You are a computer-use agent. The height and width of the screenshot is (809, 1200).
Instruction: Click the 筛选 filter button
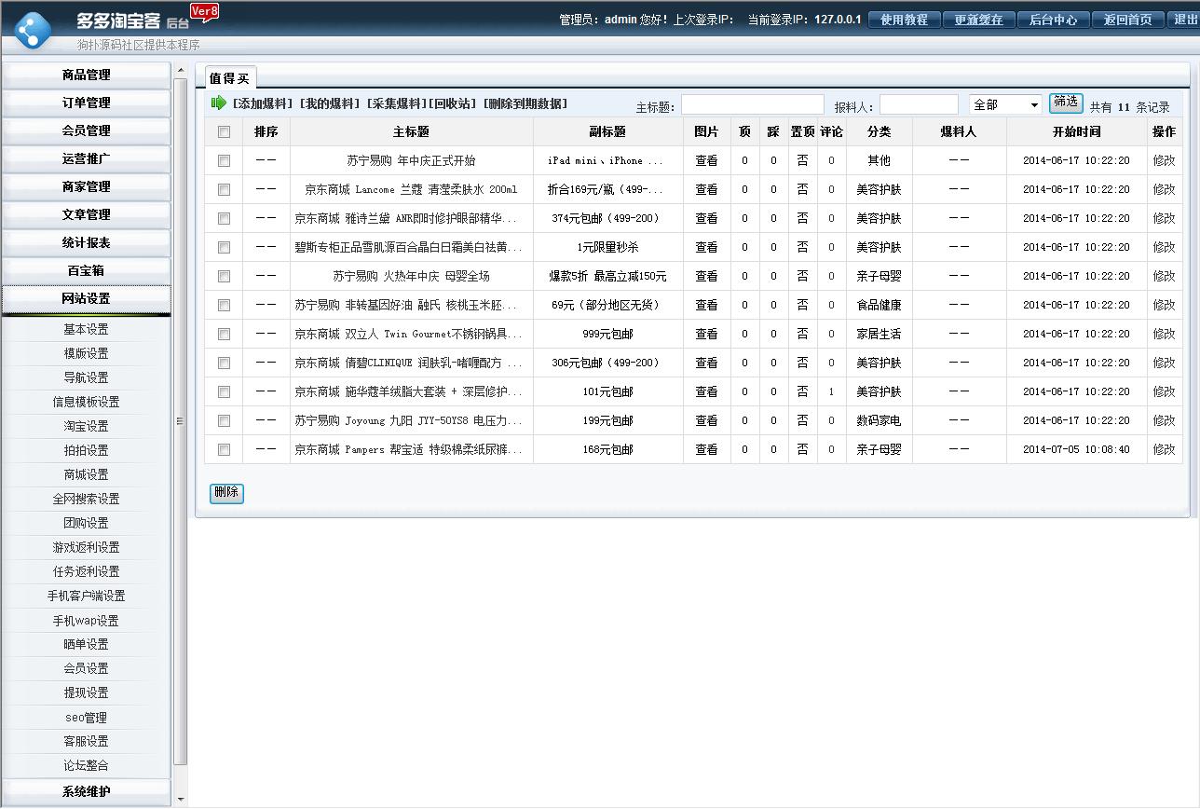pos(1065,103)
